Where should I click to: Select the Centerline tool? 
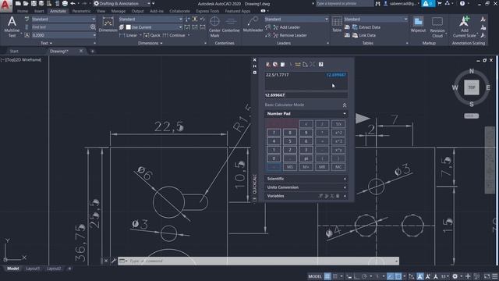[x=231, y=25]
